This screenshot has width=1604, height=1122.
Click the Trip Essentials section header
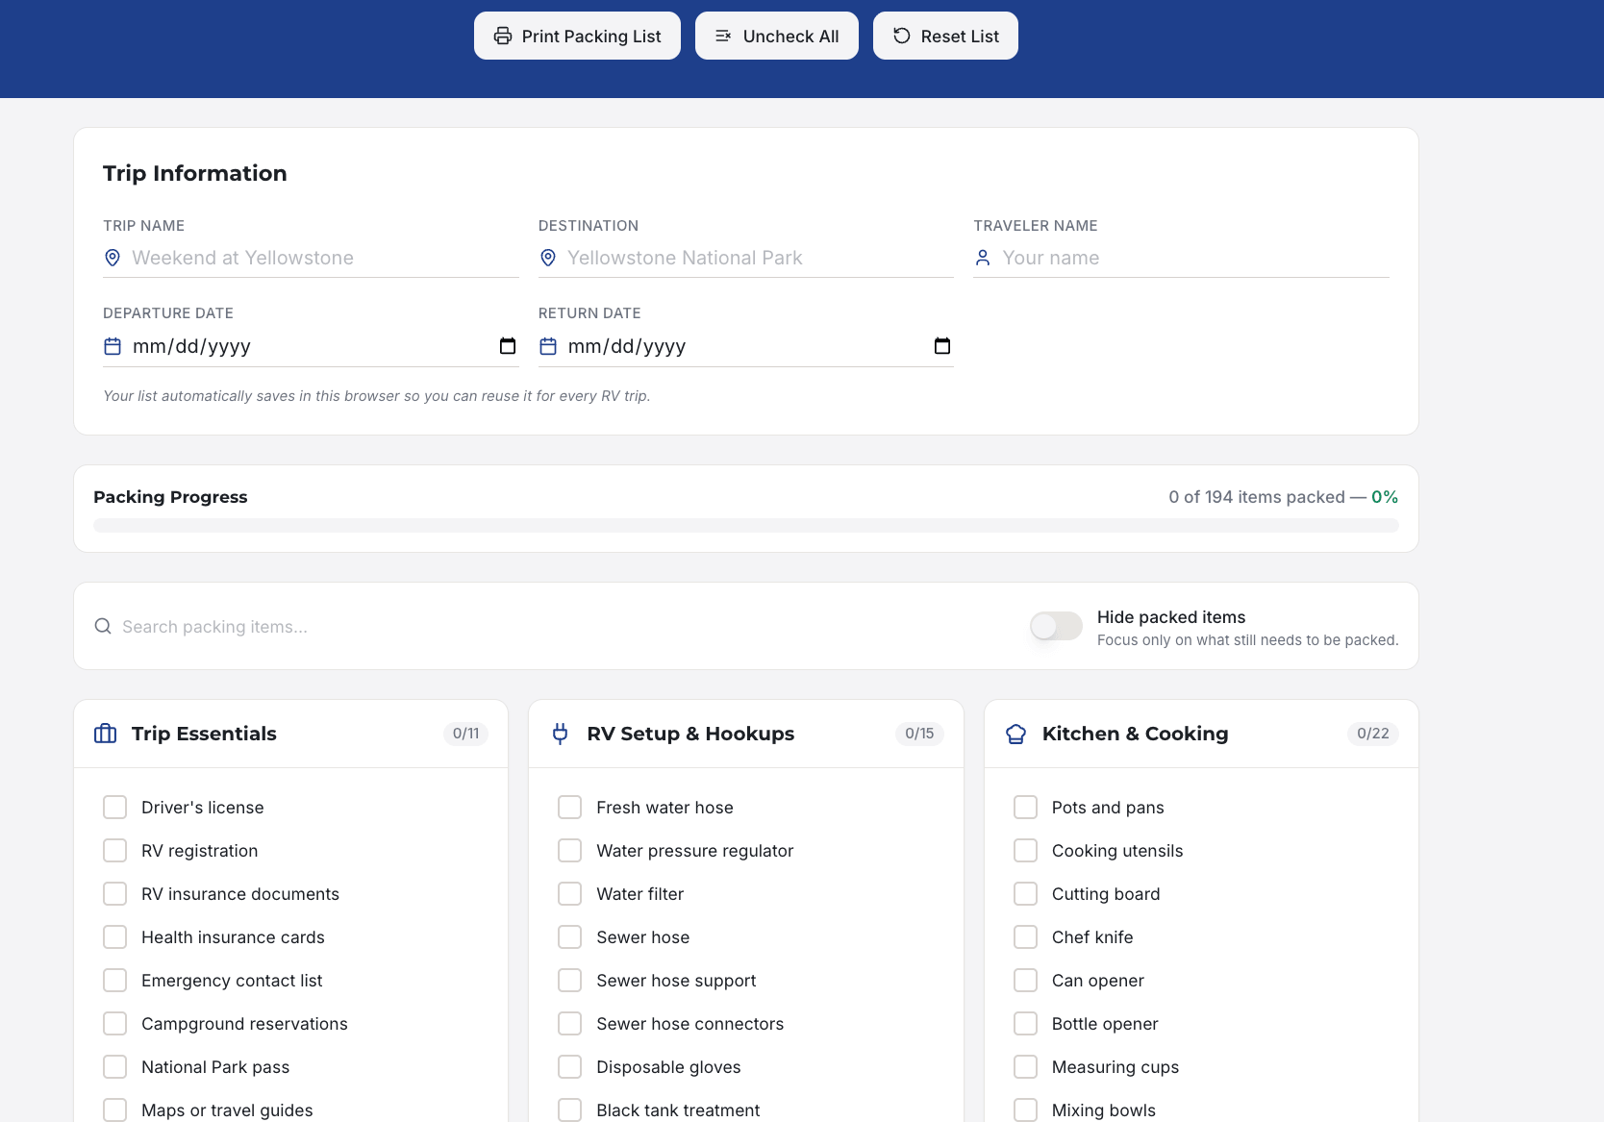(204, 734)
